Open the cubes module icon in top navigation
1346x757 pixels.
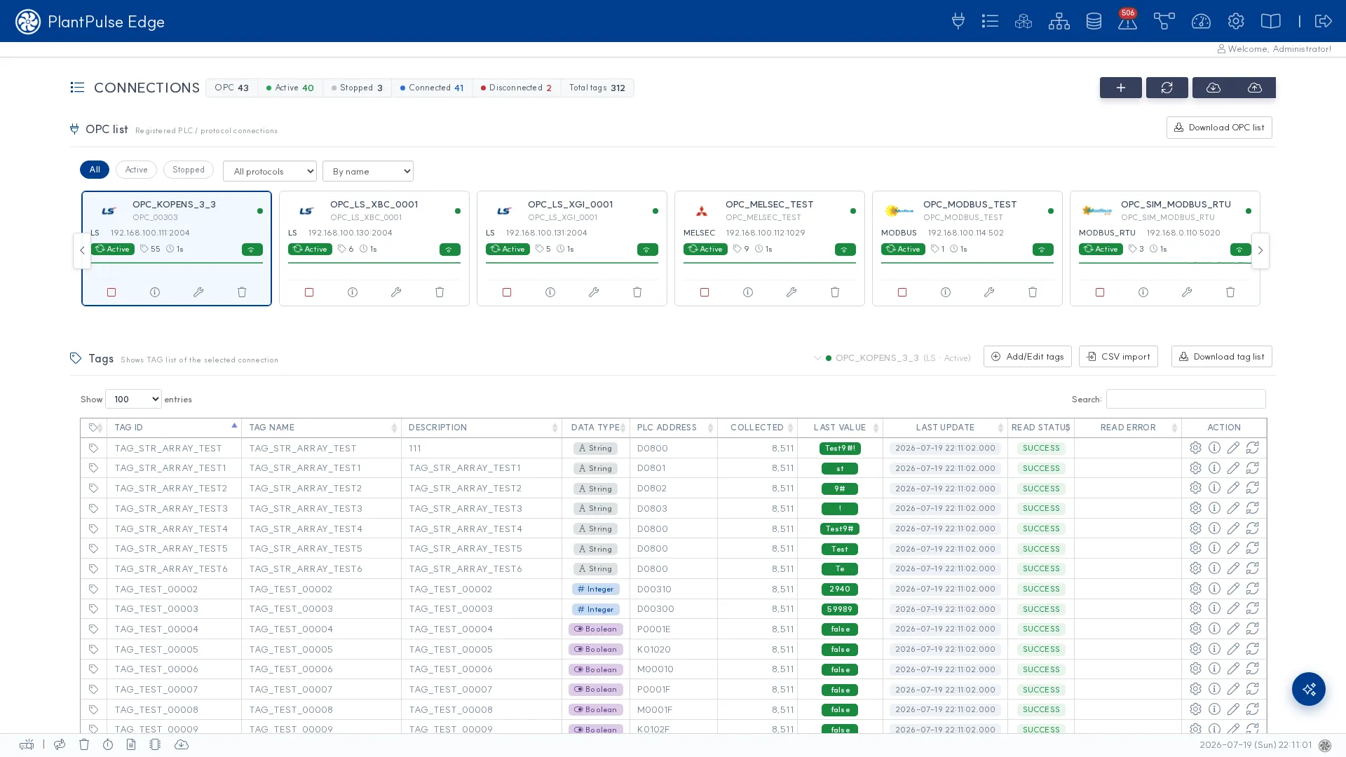coord(1024,21)
